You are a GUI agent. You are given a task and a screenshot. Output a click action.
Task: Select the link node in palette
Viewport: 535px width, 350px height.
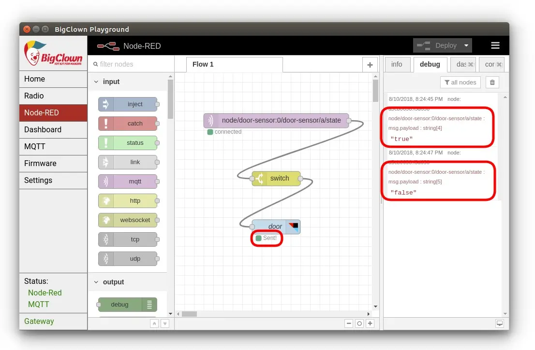click(x=128, y=162)
